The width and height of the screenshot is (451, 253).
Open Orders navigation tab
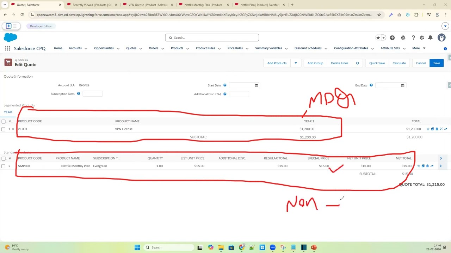(154, 48)
